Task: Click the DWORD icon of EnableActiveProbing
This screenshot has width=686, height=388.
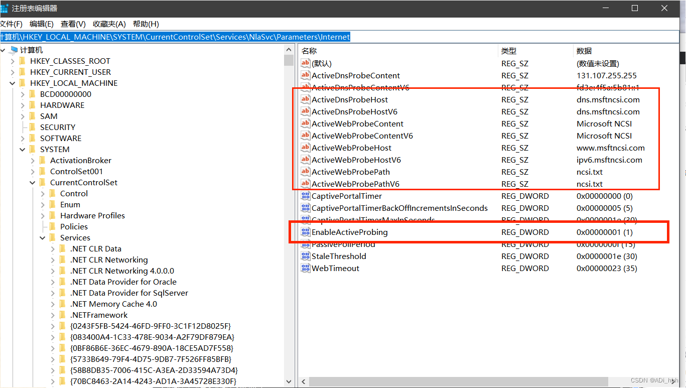Action: click(306, 232)
